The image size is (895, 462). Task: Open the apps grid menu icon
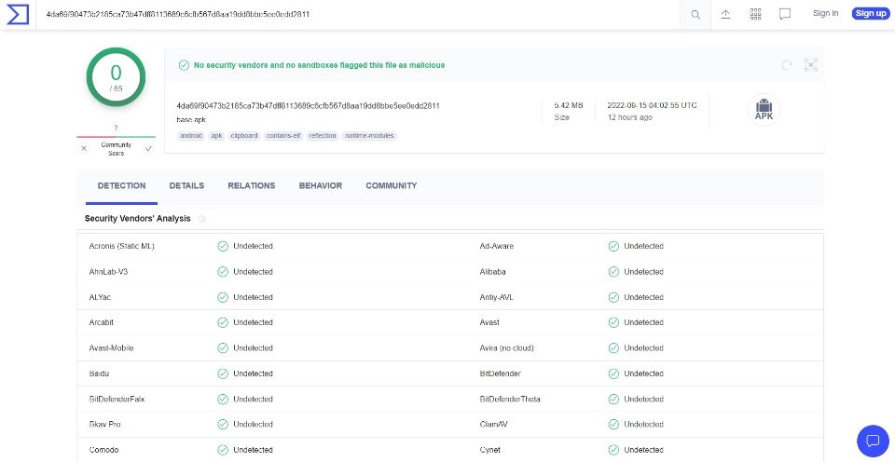pos(755,14)
